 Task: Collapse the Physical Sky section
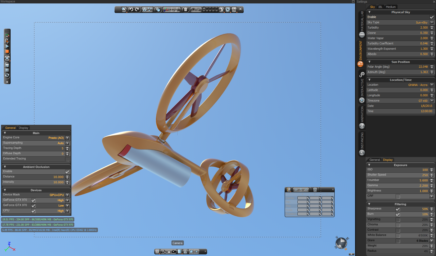[369, 12]
